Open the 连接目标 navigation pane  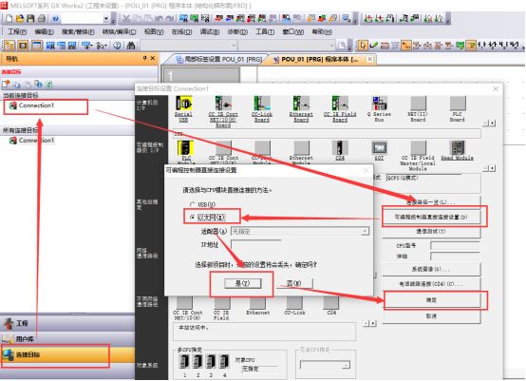pos(67,355)
